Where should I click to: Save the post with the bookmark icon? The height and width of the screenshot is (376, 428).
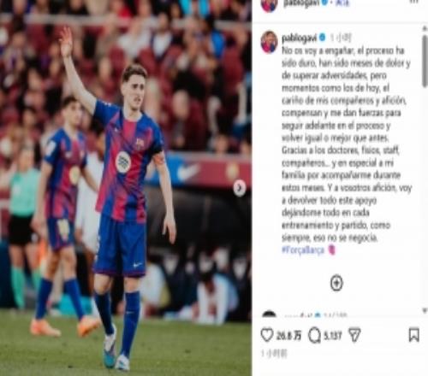point(413,335)
